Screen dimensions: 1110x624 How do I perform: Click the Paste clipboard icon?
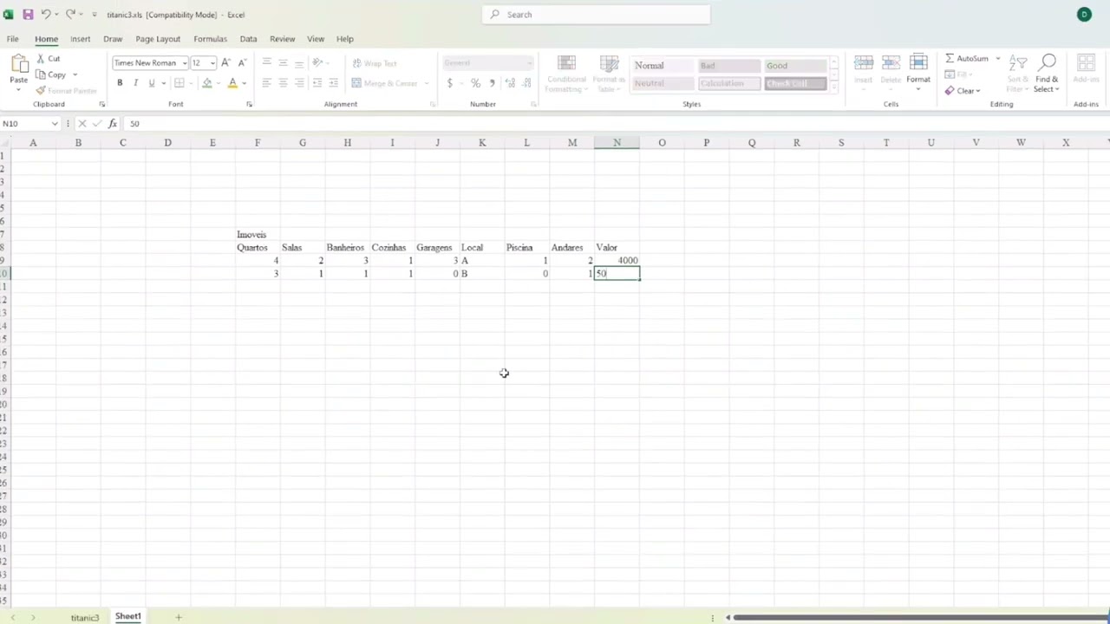(x=18, y=63)
